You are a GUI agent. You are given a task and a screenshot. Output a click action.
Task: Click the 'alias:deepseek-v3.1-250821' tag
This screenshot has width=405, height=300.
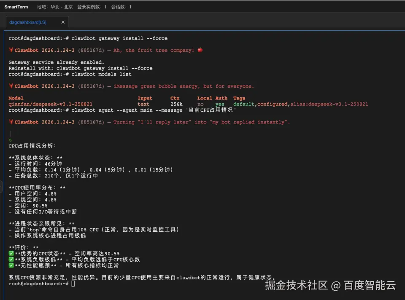point(329,104)
